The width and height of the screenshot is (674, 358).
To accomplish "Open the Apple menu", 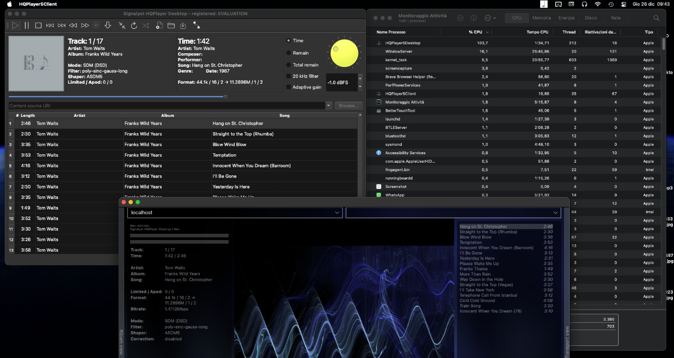I will pyautogui.click(x=9, y=4).
